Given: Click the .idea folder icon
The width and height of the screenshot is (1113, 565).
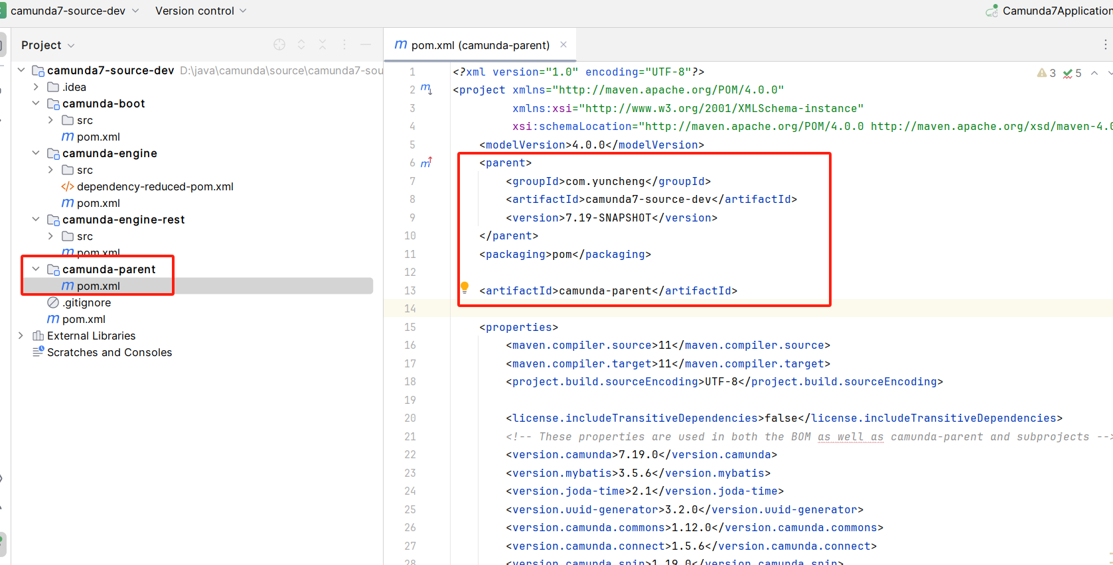Looking at the screenshot, I should (53, 87).
